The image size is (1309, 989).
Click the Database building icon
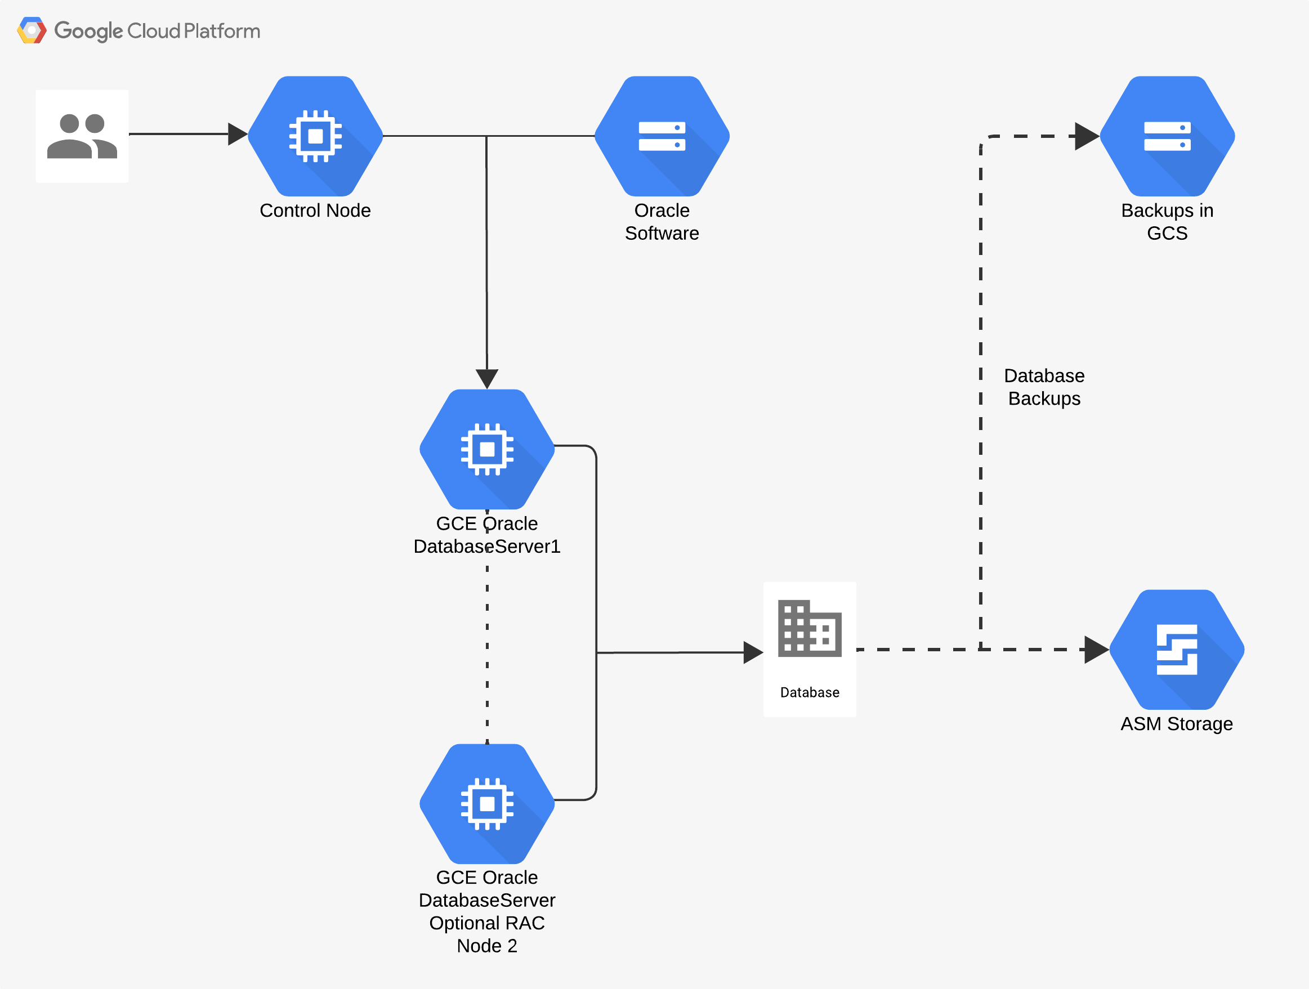[x=810, y=629]
